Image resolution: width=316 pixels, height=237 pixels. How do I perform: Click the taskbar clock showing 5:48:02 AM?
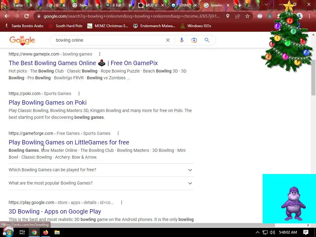[x=288, y=232]
